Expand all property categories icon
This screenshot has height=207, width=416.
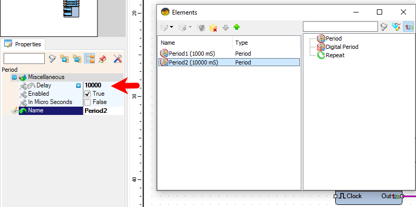pos(65,58)
